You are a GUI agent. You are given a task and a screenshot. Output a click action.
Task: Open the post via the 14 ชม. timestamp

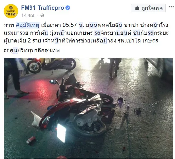[x=28, y=15]
